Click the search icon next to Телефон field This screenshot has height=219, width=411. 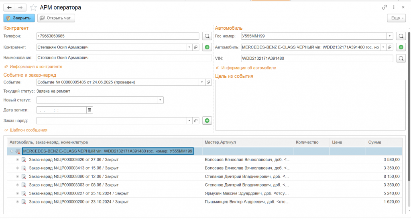(207, 36)
